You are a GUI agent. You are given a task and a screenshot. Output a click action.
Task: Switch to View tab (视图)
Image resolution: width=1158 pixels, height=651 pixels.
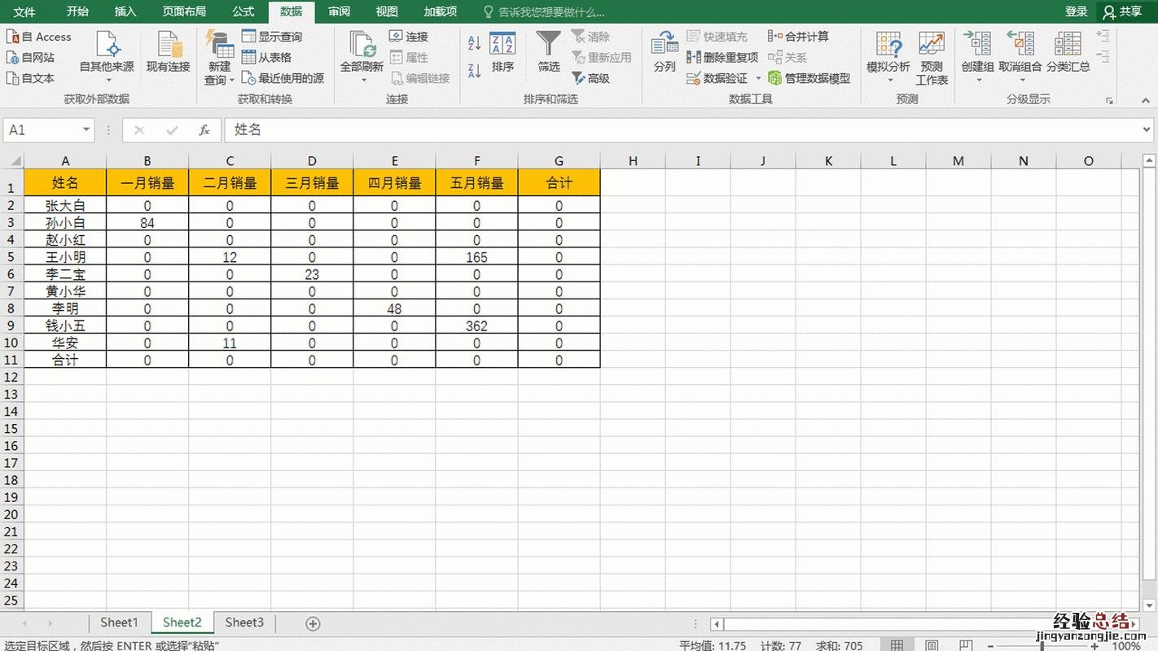tap(387, 11)
